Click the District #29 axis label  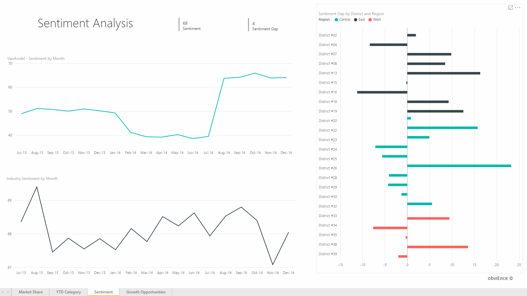[328, 187]
